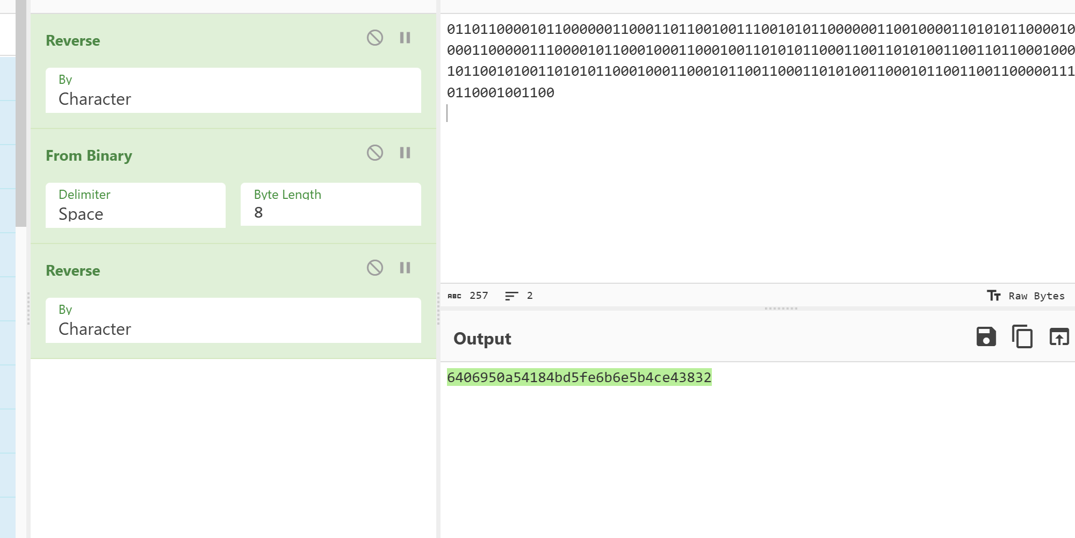Click the input line count indicator
This screenshot has width=1075, height=538.
519,296
